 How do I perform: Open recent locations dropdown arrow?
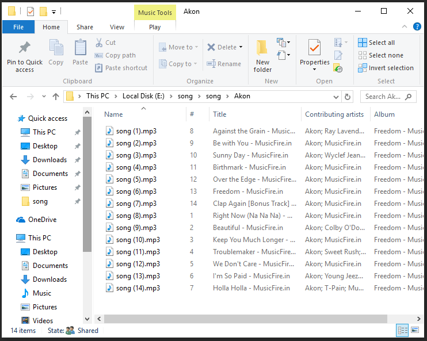(44, 97)
